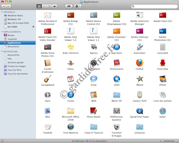Open the Utilitaires folder
The image size is (179, 143).
(140, 127)
